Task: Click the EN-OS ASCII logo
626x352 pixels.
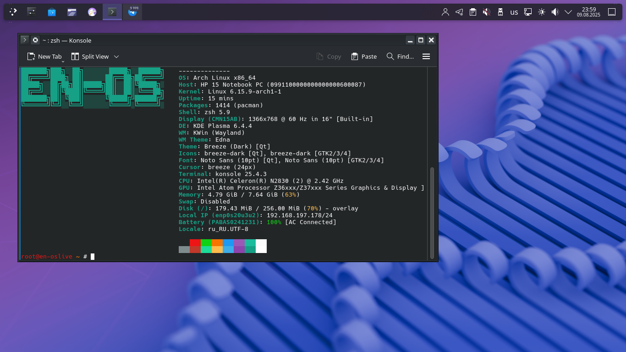Action: pos(92,88)
